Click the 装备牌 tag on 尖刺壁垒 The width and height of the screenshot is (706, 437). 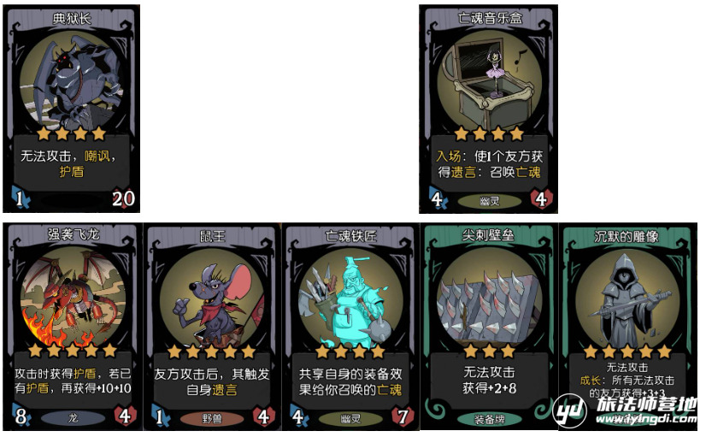click(490, 419)
